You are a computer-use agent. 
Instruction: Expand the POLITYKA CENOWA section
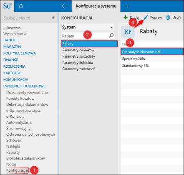pyautogui.click(x=20, y=53)
